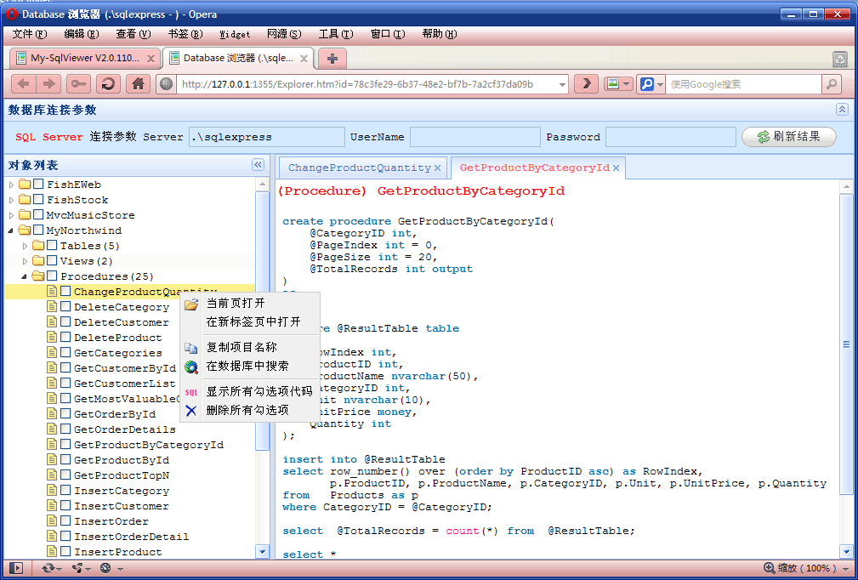Screen dimensions: 858x580
Task: Check the Tables(5) checkbox
Action: click(x=52, y=245)
